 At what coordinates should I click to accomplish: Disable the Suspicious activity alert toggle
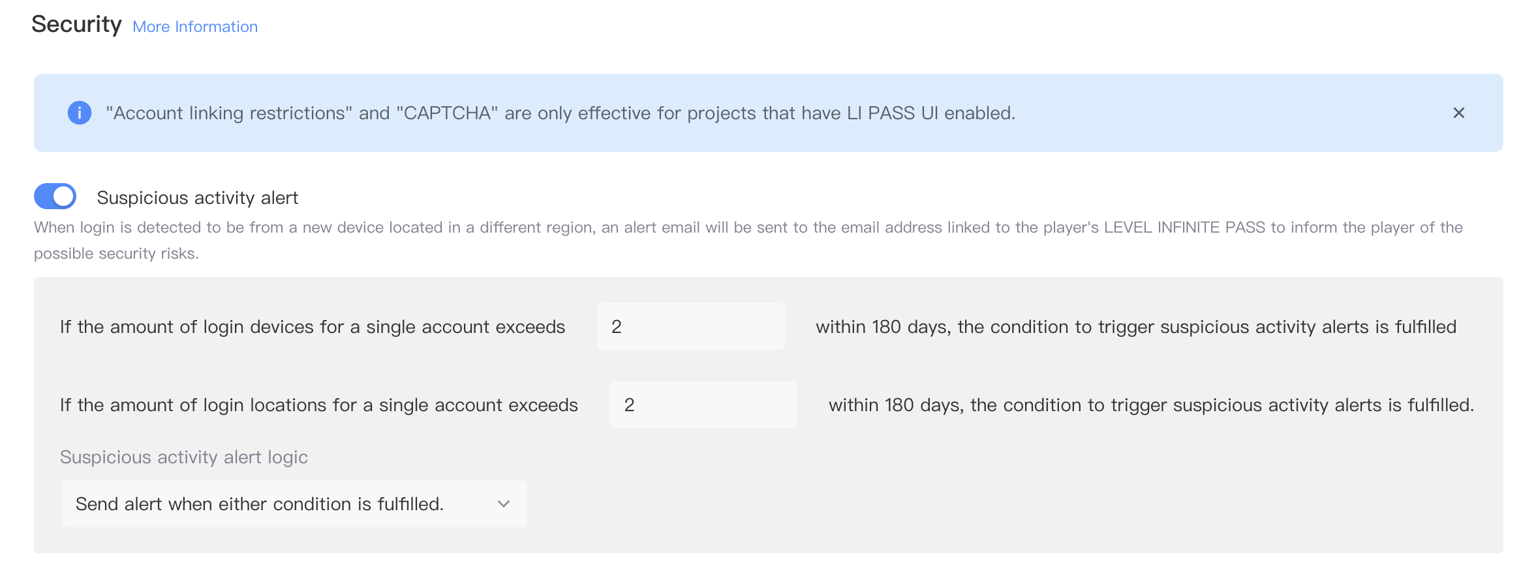click(x=55, y=196)
